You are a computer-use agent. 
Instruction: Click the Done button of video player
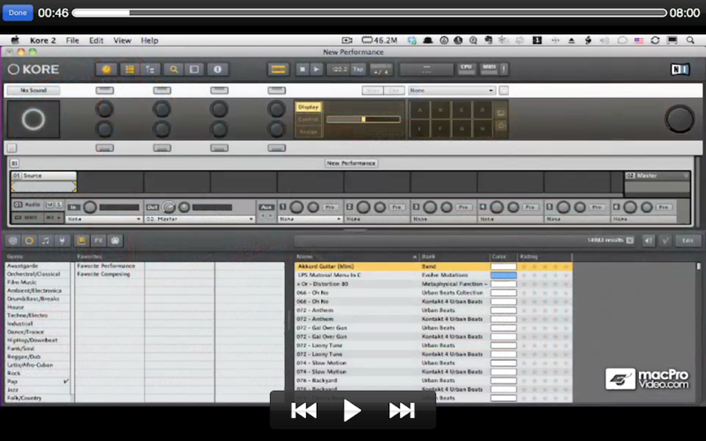tap(18, 12)
